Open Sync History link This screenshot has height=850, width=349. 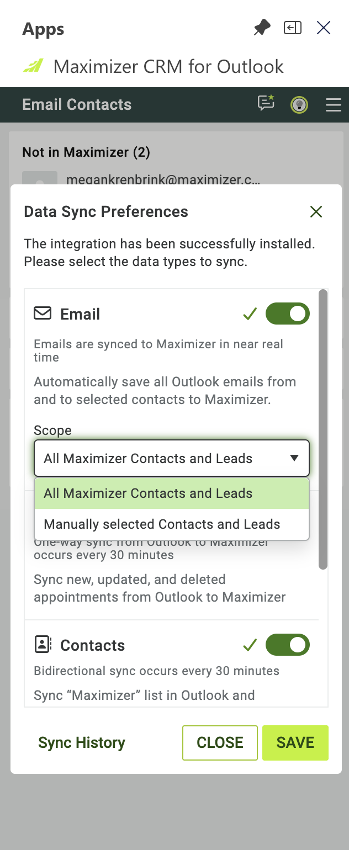tap(82, 743)
